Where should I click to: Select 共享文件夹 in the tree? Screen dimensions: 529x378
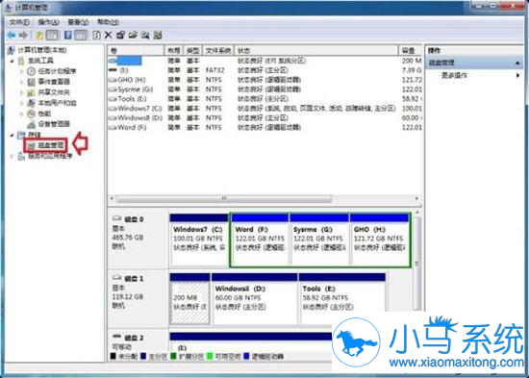tap(54, 92)
